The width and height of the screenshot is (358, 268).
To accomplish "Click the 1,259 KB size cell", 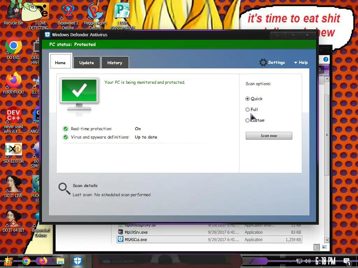I will pos(293,240).
